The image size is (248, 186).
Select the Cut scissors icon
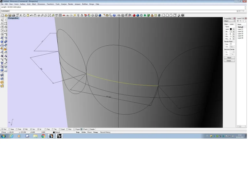tap(21, 15)
